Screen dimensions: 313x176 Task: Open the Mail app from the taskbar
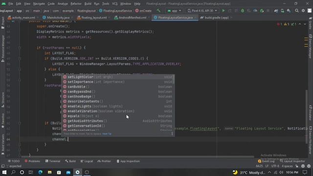coord(68,172)
